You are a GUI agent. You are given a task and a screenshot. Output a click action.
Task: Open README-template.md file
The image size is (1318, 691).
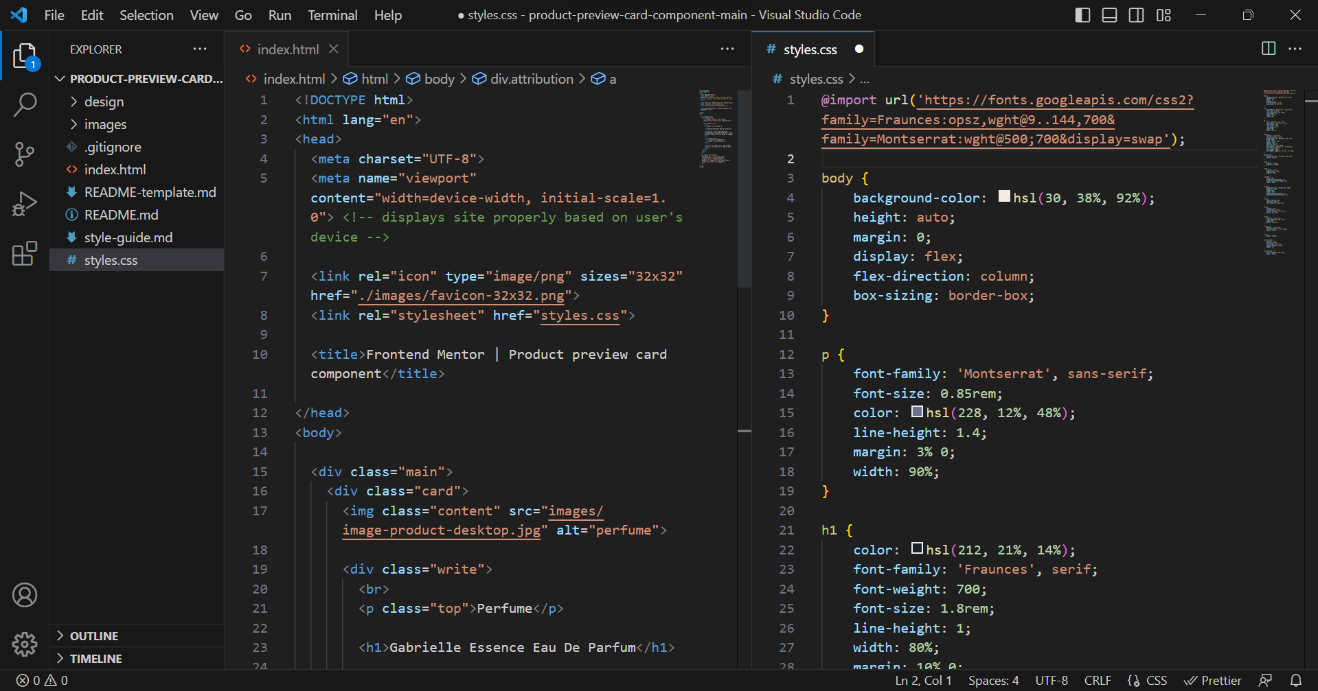137,192
